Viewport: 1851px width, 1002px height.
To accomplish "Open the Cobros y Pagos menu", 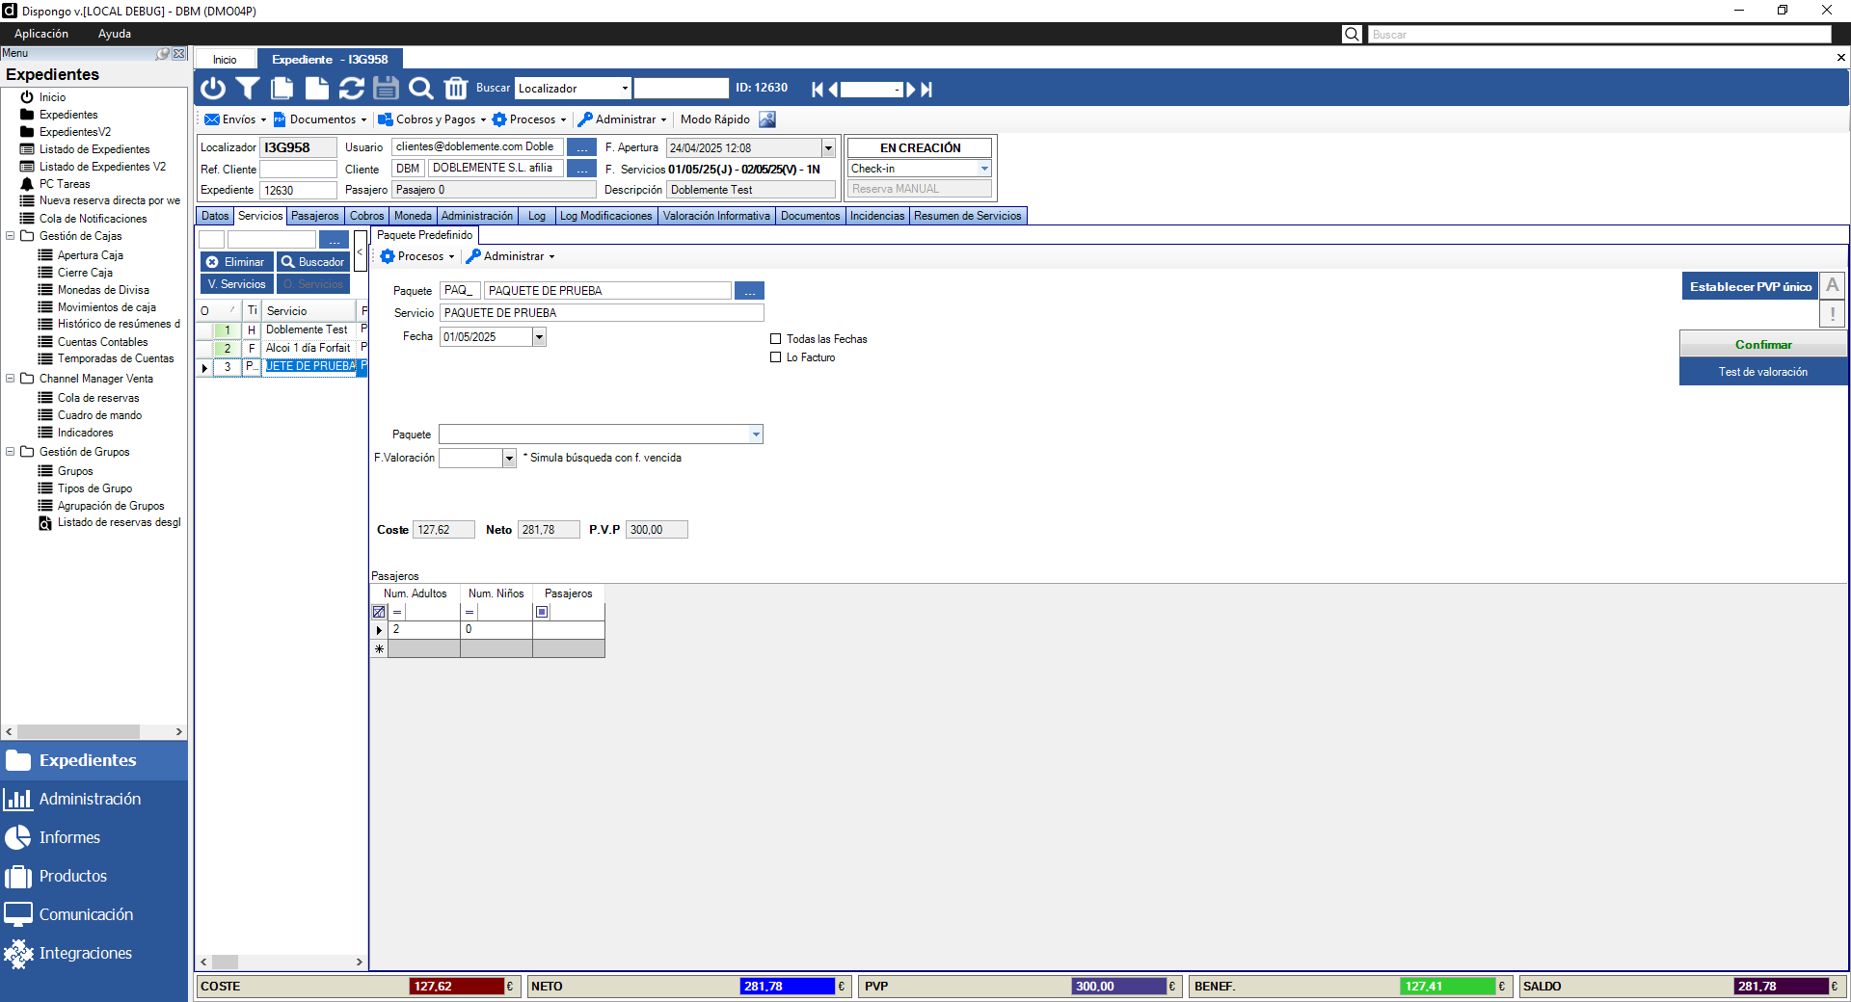I will [x=432, y=119].
